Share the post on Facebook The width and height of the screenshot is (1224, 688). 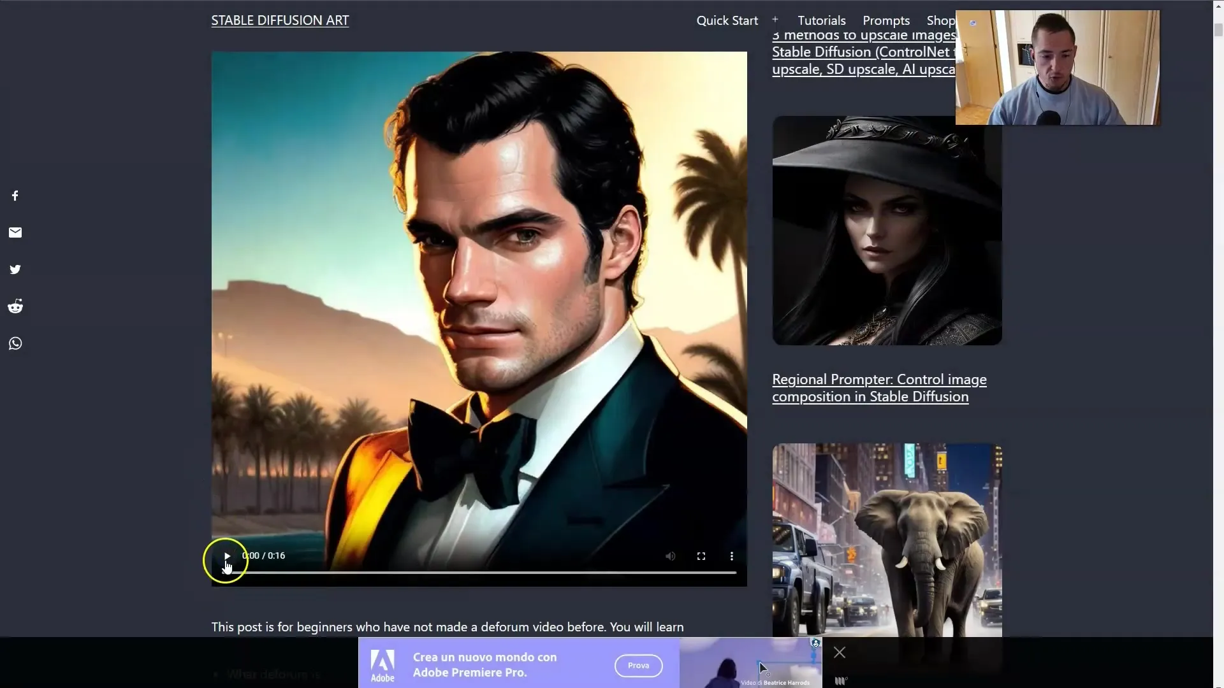[15, 196]
